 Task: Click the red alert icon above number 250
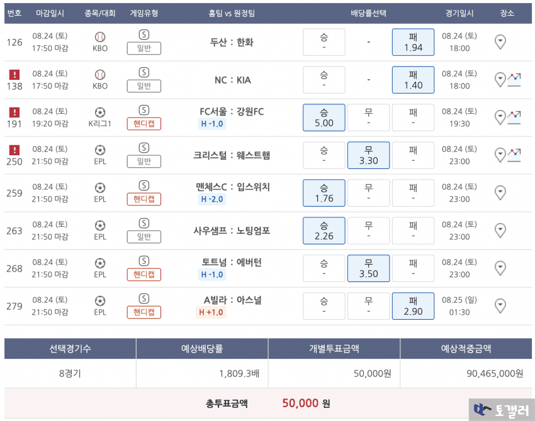tap(14, 150)
